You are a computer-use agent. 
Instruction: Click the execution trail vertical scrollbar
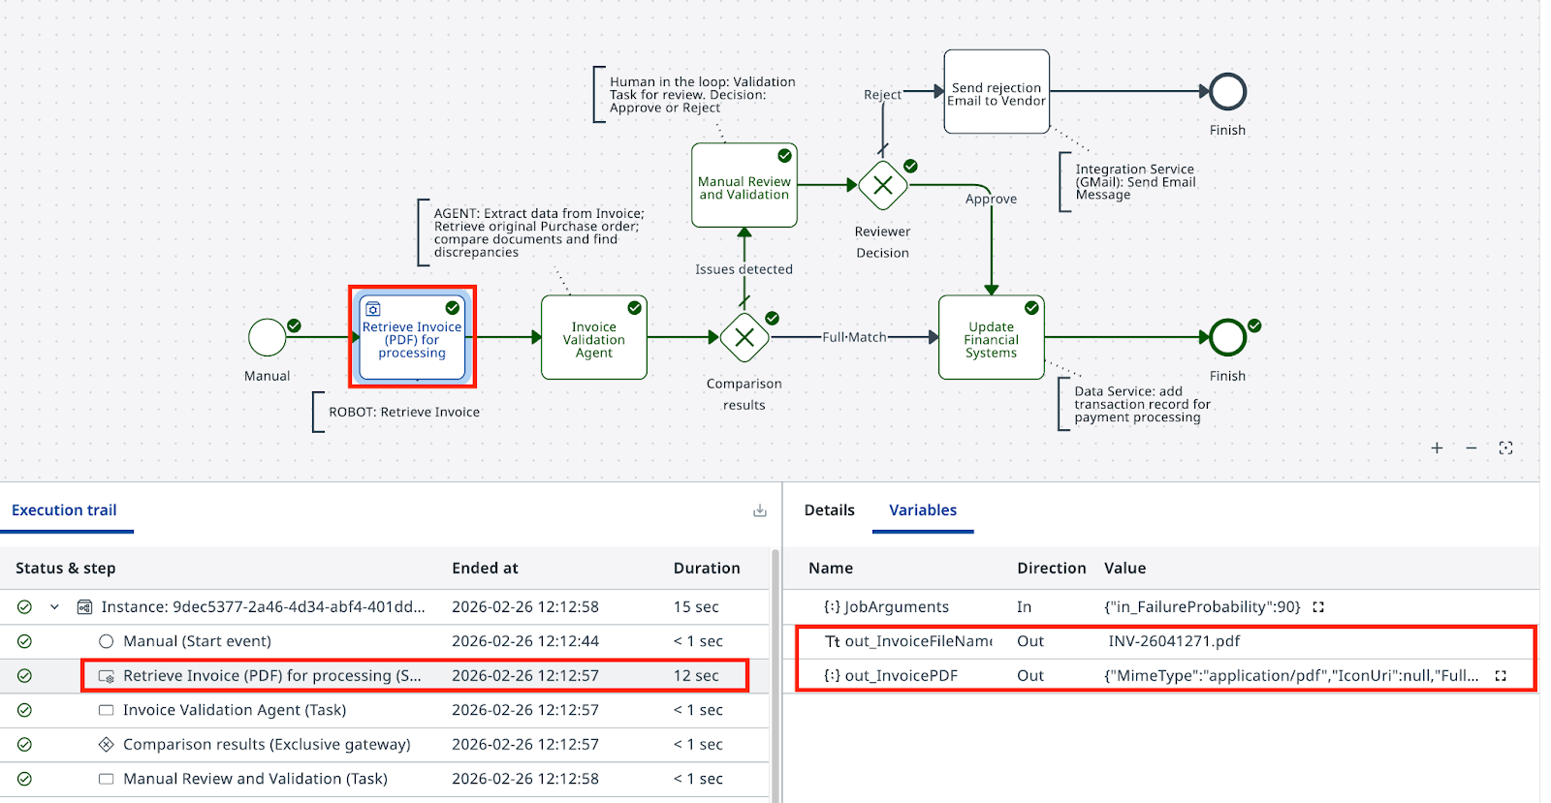[775, 675]
